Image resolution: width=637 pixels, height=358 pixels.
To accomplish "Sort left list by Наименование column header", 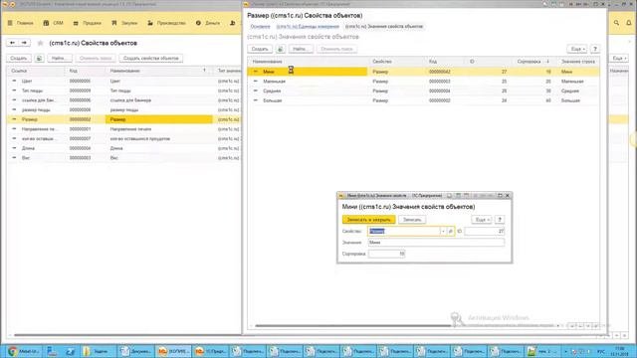I will (x=158, y=71).
